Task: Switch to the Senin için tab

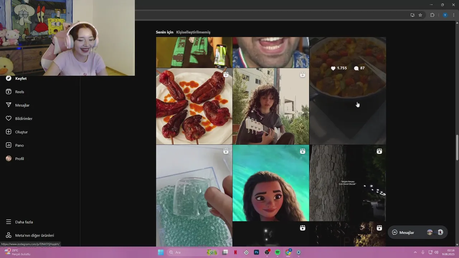Action: click(x=165, y=32)
